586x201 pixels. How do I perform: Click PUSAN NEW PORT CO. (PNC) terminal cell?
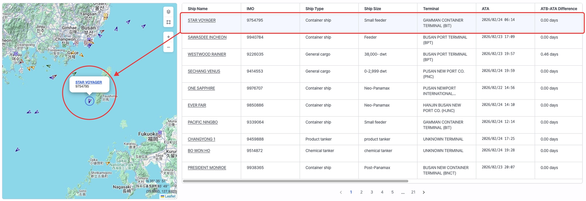[x=444, y=74]
